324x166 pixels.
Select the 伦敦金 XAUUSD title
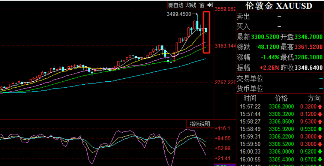279,6
